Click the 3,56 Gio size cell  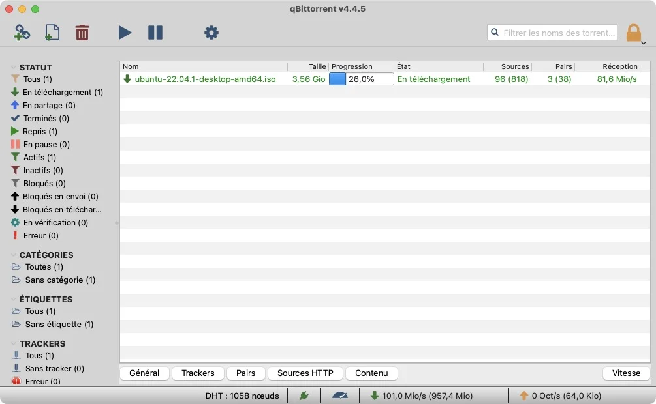[309, 79]
